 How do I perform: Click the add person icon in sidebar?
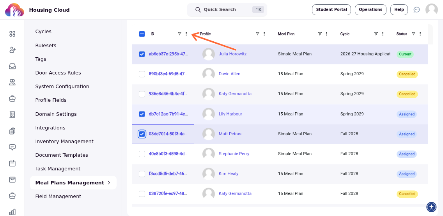(12, 50)
